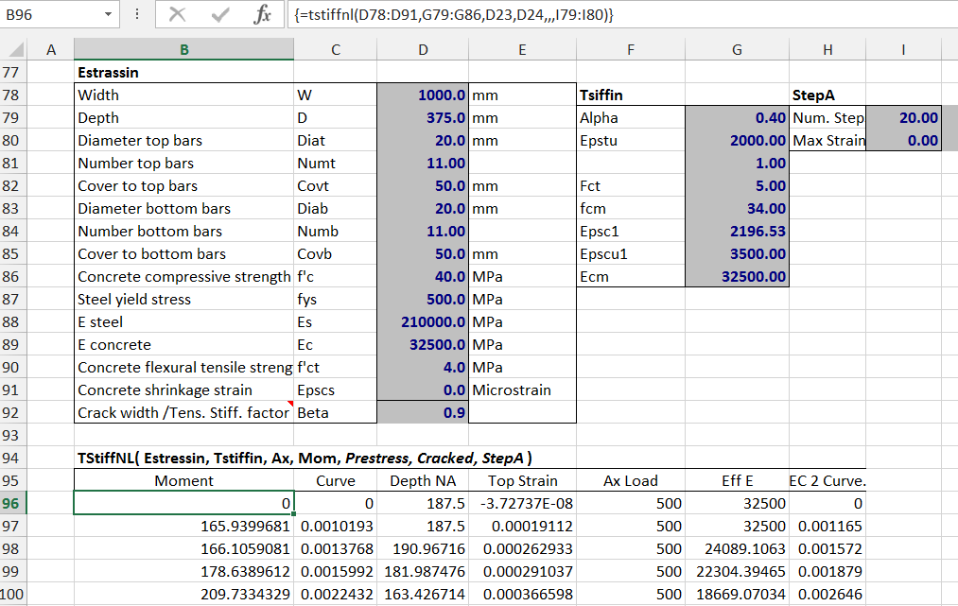Click the Cancel (X) icon in formula bar
The width and height of the screenshot is (958, 606).
click(x=176, y=15)
